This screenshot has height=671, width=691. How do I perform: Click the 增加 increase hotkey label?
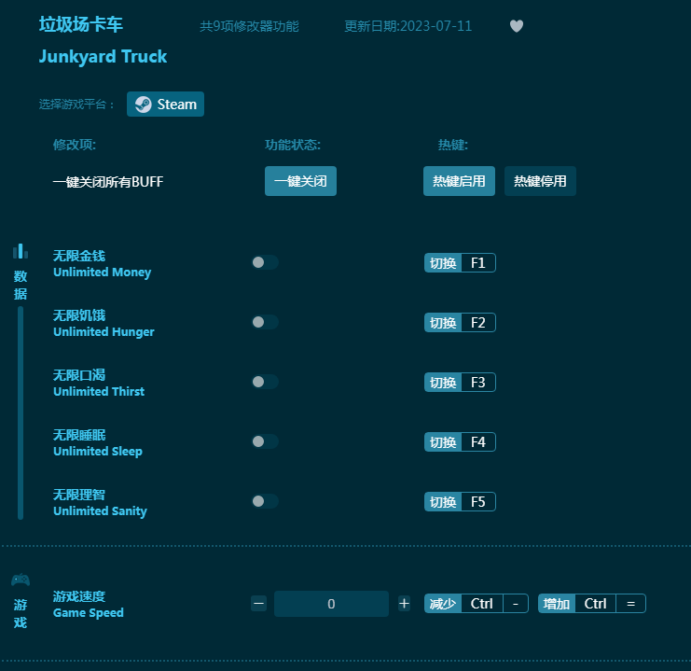pos(557,604)
